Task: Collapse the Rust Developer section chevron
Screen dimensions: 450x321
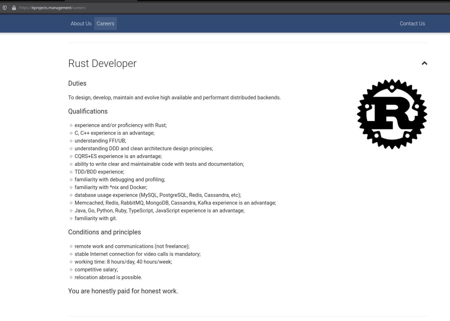Action: 424,63
